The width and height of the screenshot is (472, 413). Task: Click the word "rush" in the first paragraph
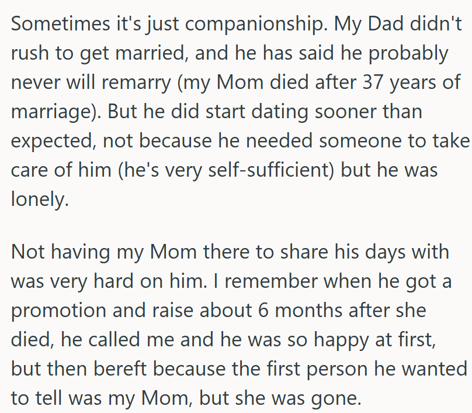pyautogui.click(x=27, y=55)
